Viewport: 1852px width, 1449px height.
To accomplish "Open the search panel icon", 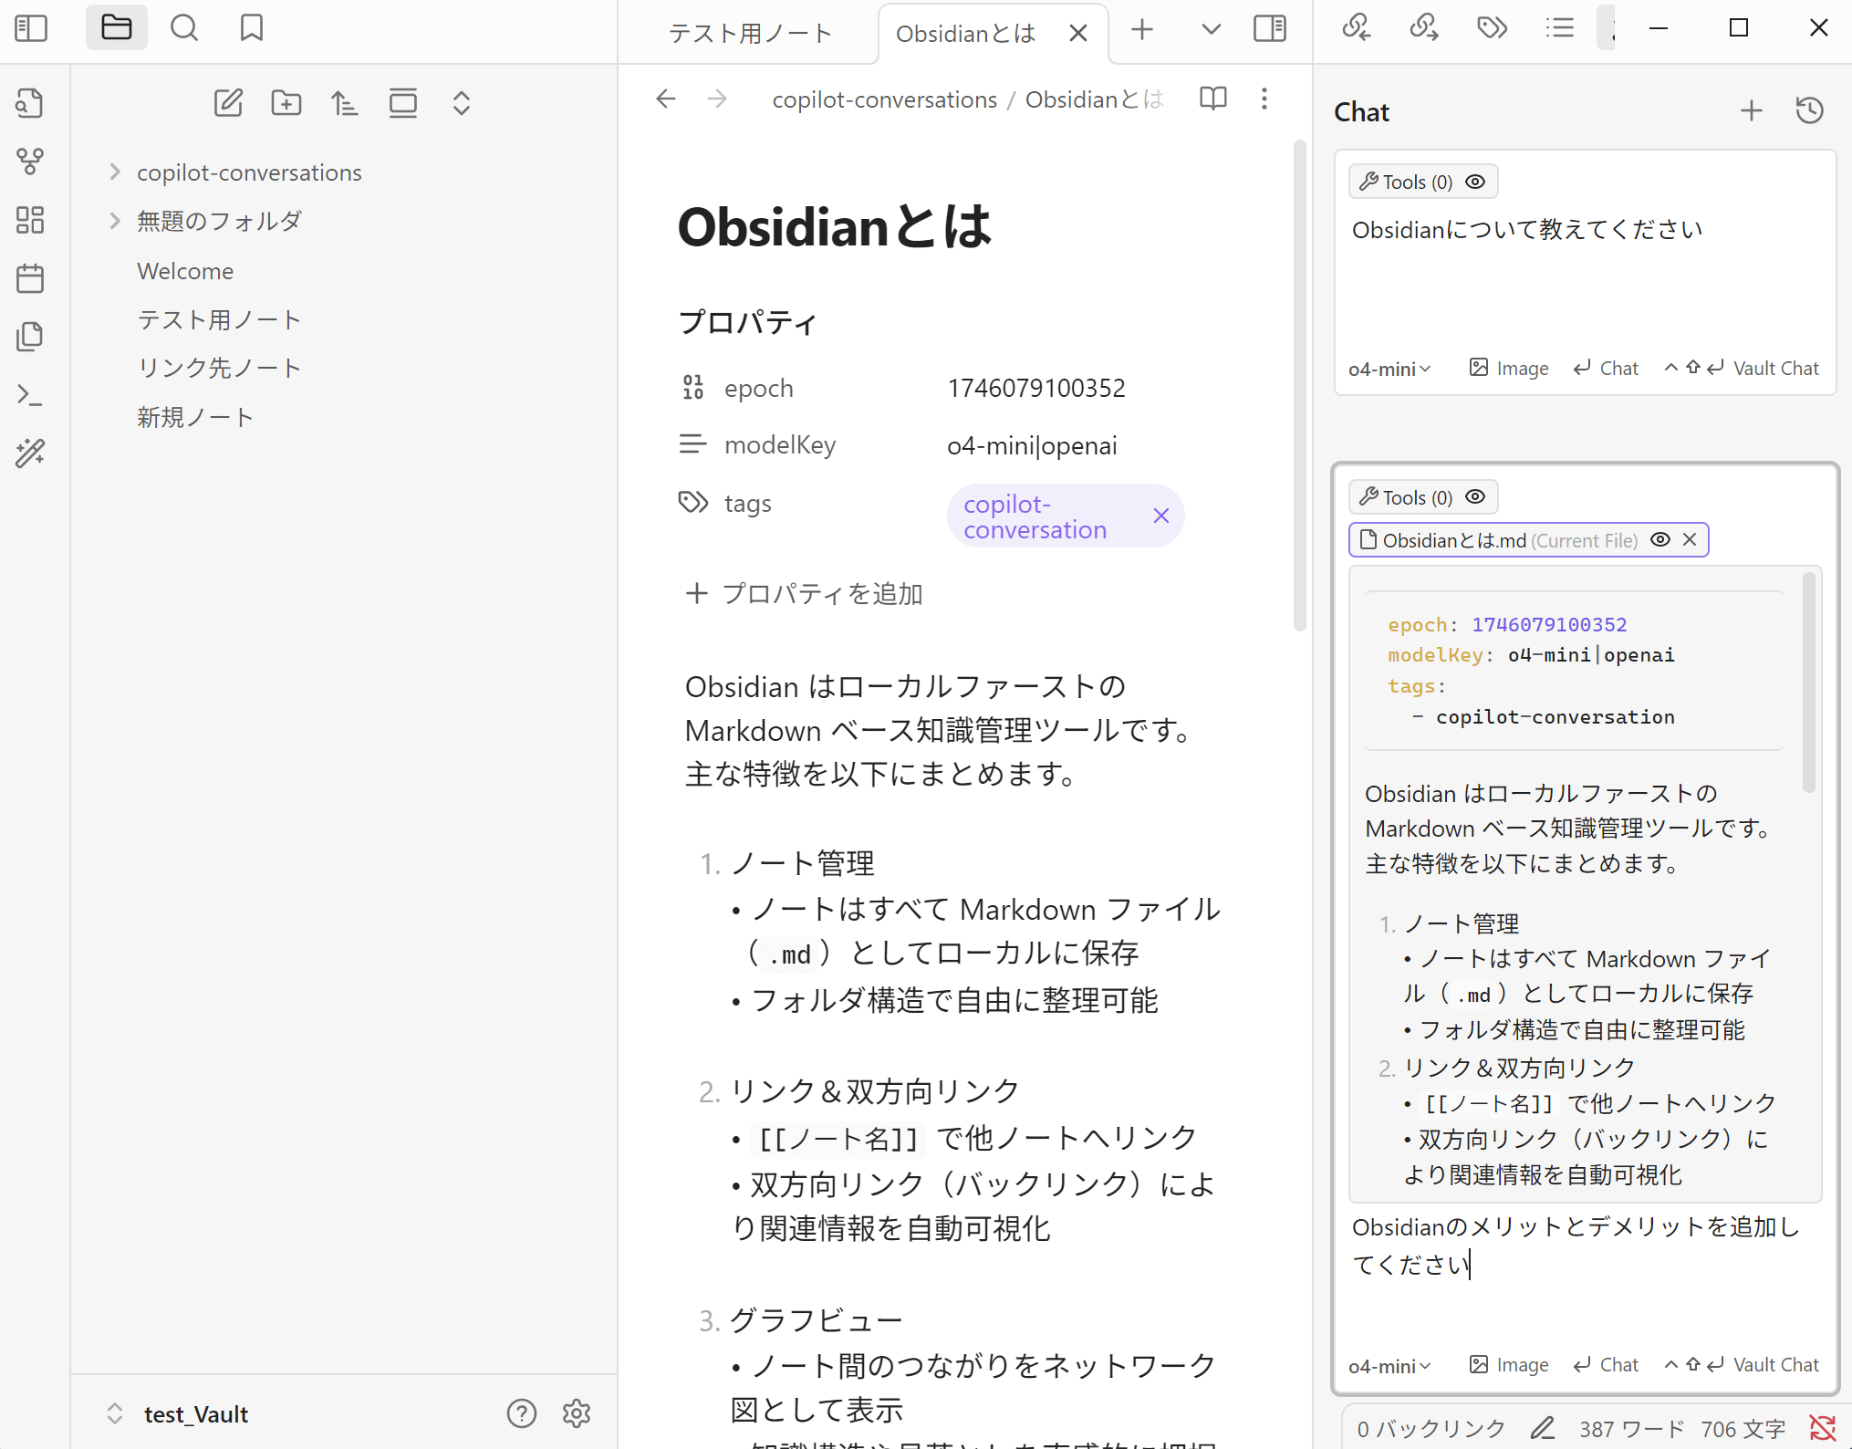I will (184, 28).
